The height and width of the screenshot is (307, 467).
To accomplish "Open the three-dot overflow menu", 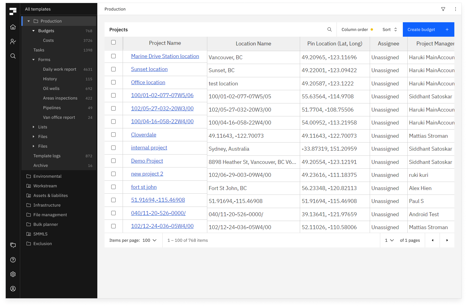I will [456, 9].
